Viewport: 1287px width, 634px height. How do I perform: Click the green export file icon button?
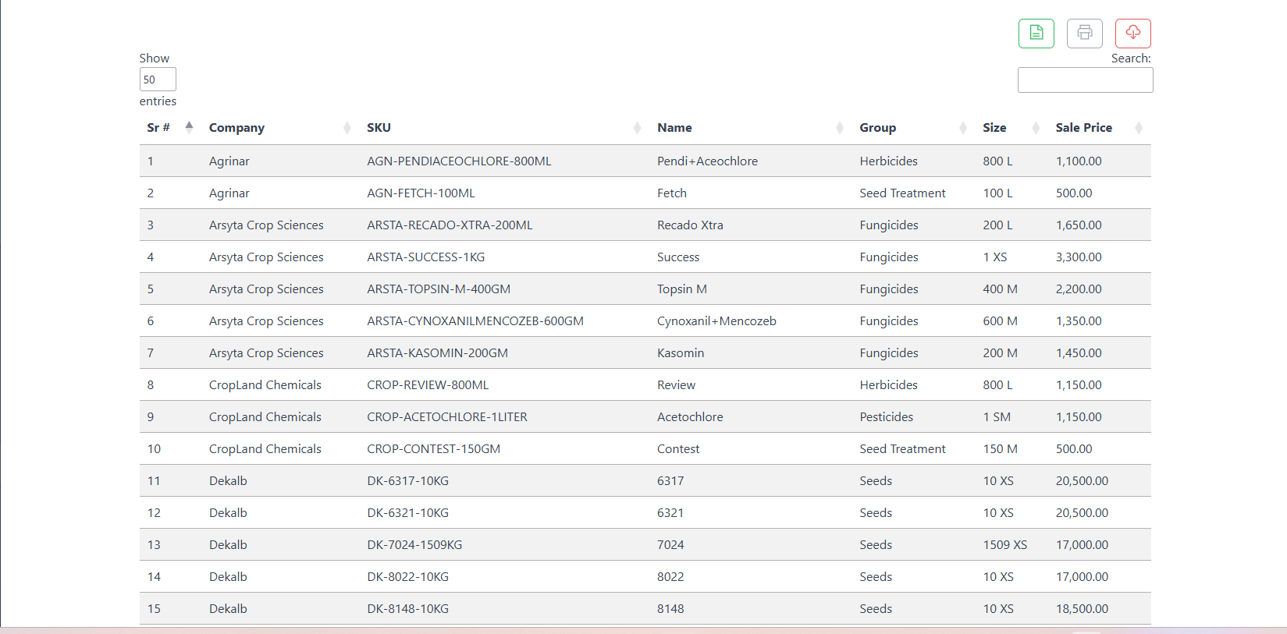click(1036, 34)
